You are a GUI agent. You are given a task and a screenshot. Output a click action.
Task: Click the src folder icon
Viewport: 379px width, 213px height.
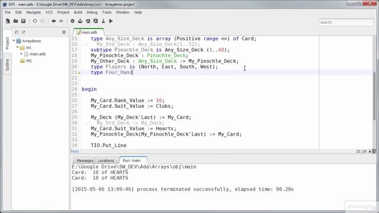click(x=23, y=47)
